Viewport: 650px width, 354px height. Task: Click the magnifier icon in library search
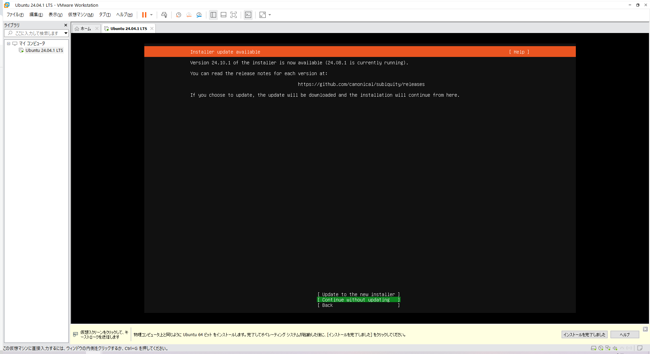click(10, 33)
